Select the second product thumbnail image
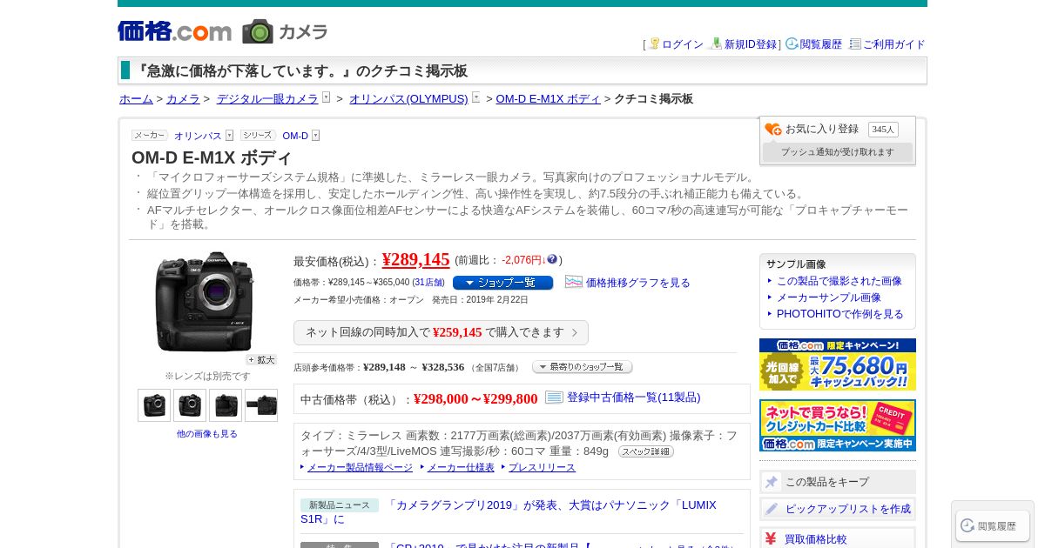 (190, 405)
